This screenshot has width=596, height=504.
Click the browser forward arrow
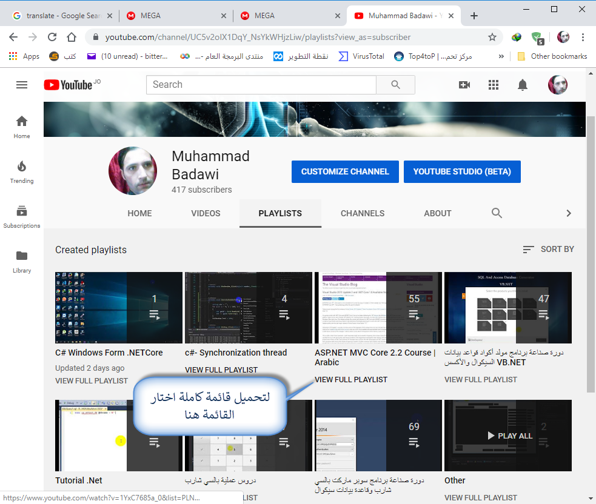coord(33,37)
